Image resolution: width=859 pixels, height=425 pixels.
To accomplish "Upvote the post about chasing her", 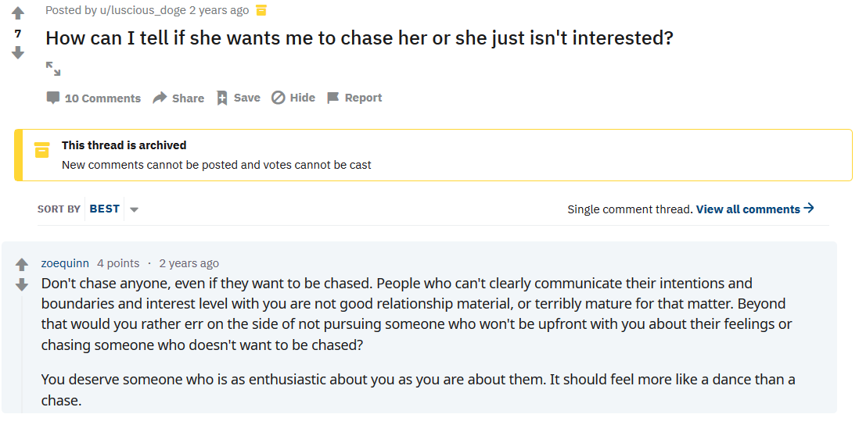I will point(18,13).
